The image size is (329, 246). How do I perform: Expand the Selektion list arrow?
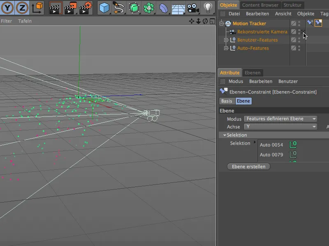pyautogui.click(x=255, y=142)
